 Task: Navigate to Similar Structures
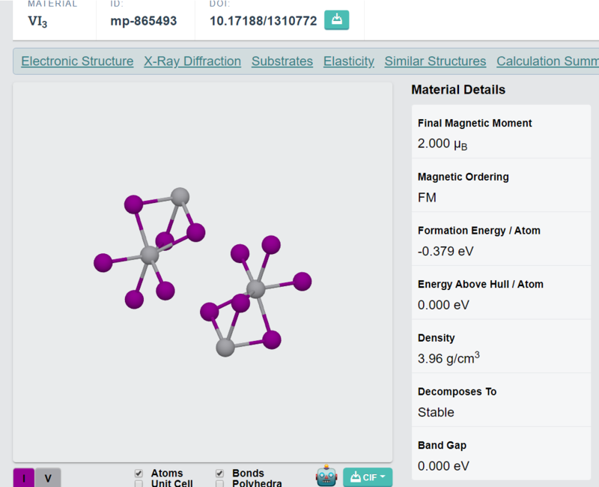pos(435,61)
